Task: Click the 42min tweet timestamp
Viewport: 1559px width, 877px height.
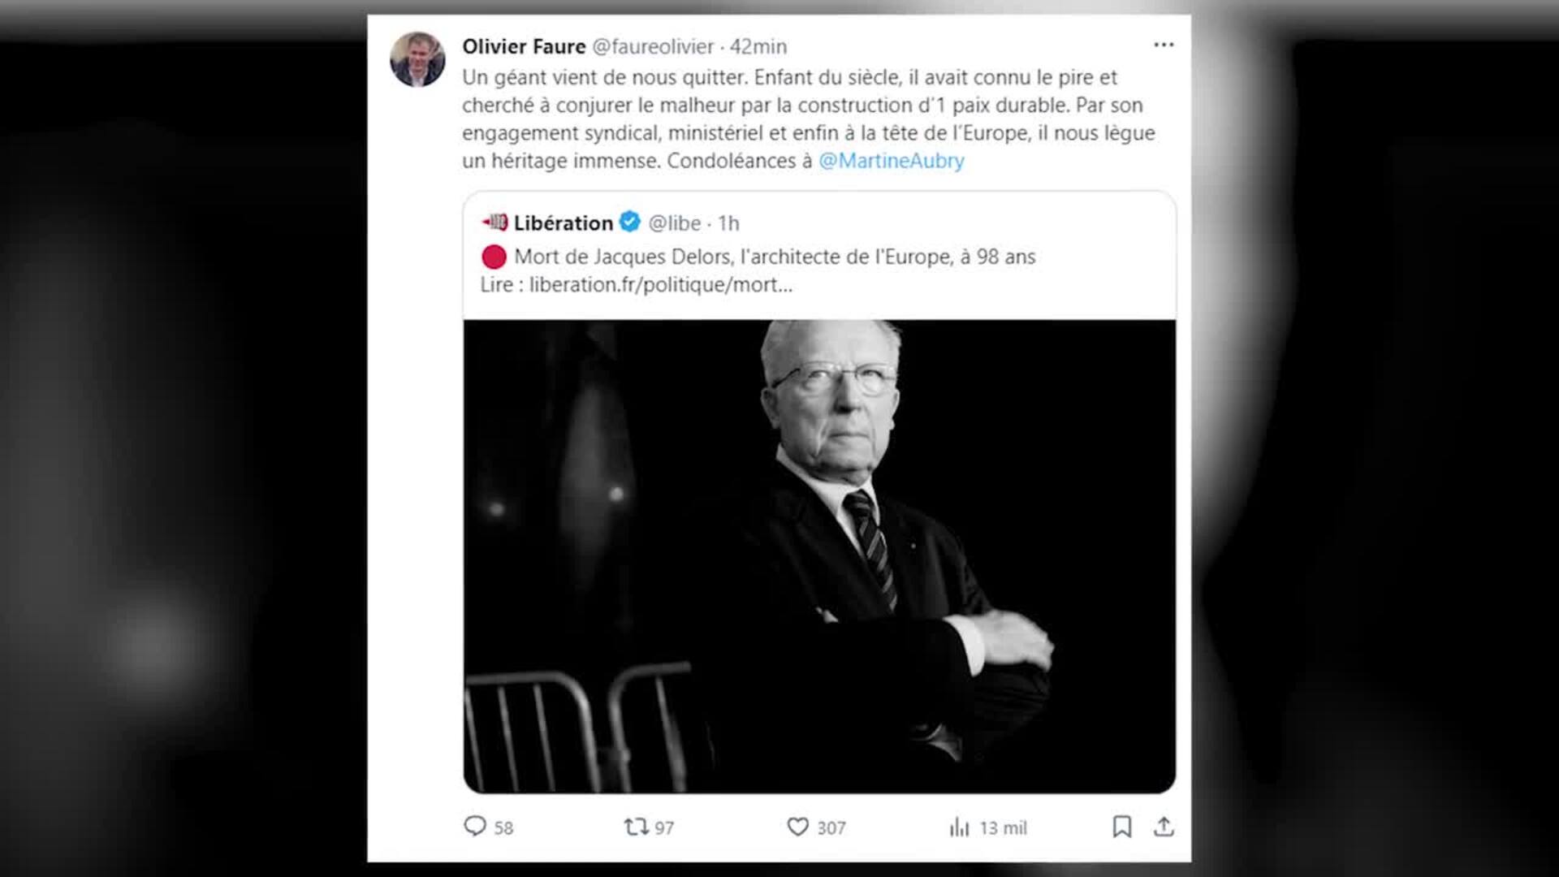Action: point(758,46)
